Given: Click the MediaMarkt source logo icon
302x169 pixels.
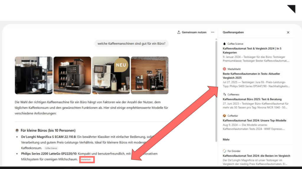Looking at the screenshot, I should point(224,69).
